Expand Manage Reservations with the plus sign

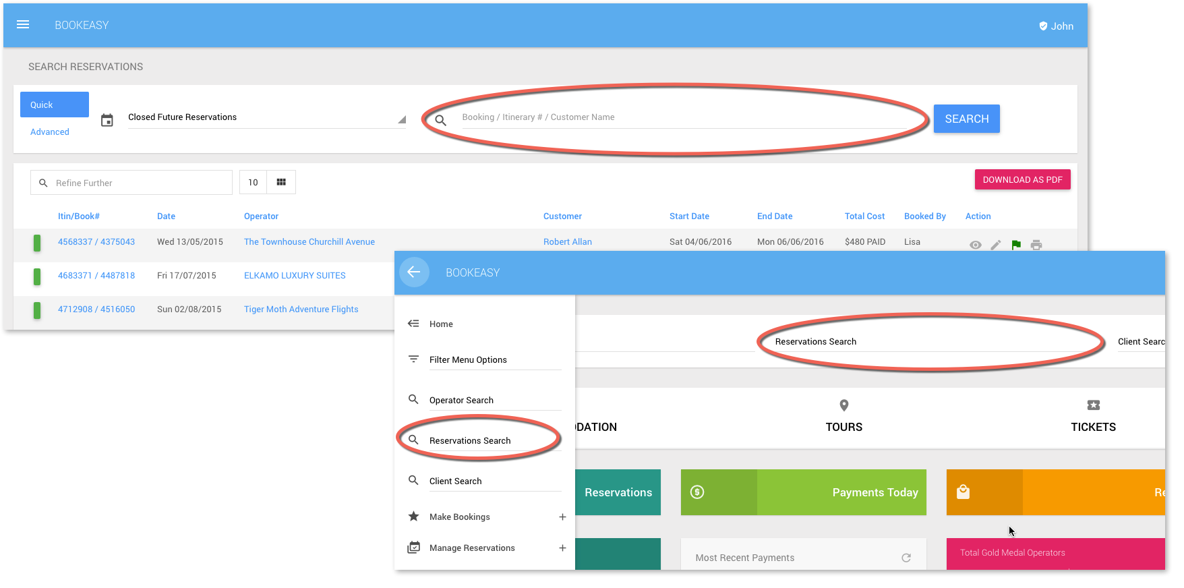coord(562,548)
